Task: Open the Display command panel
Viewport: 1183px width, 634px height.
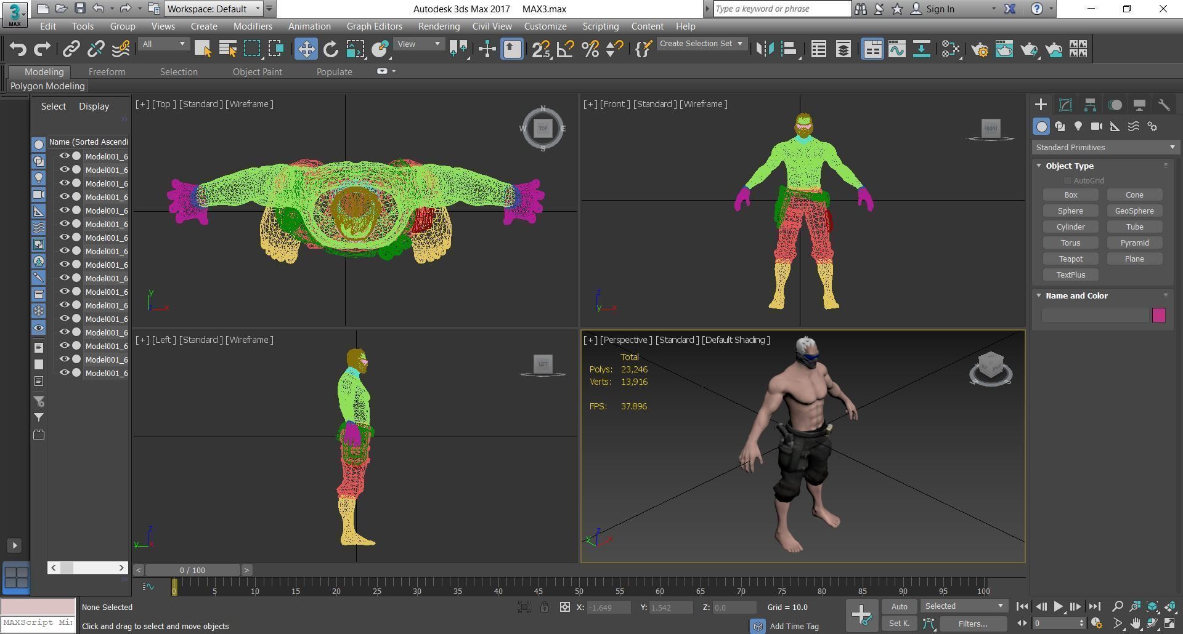Action: pos(1139,105)
